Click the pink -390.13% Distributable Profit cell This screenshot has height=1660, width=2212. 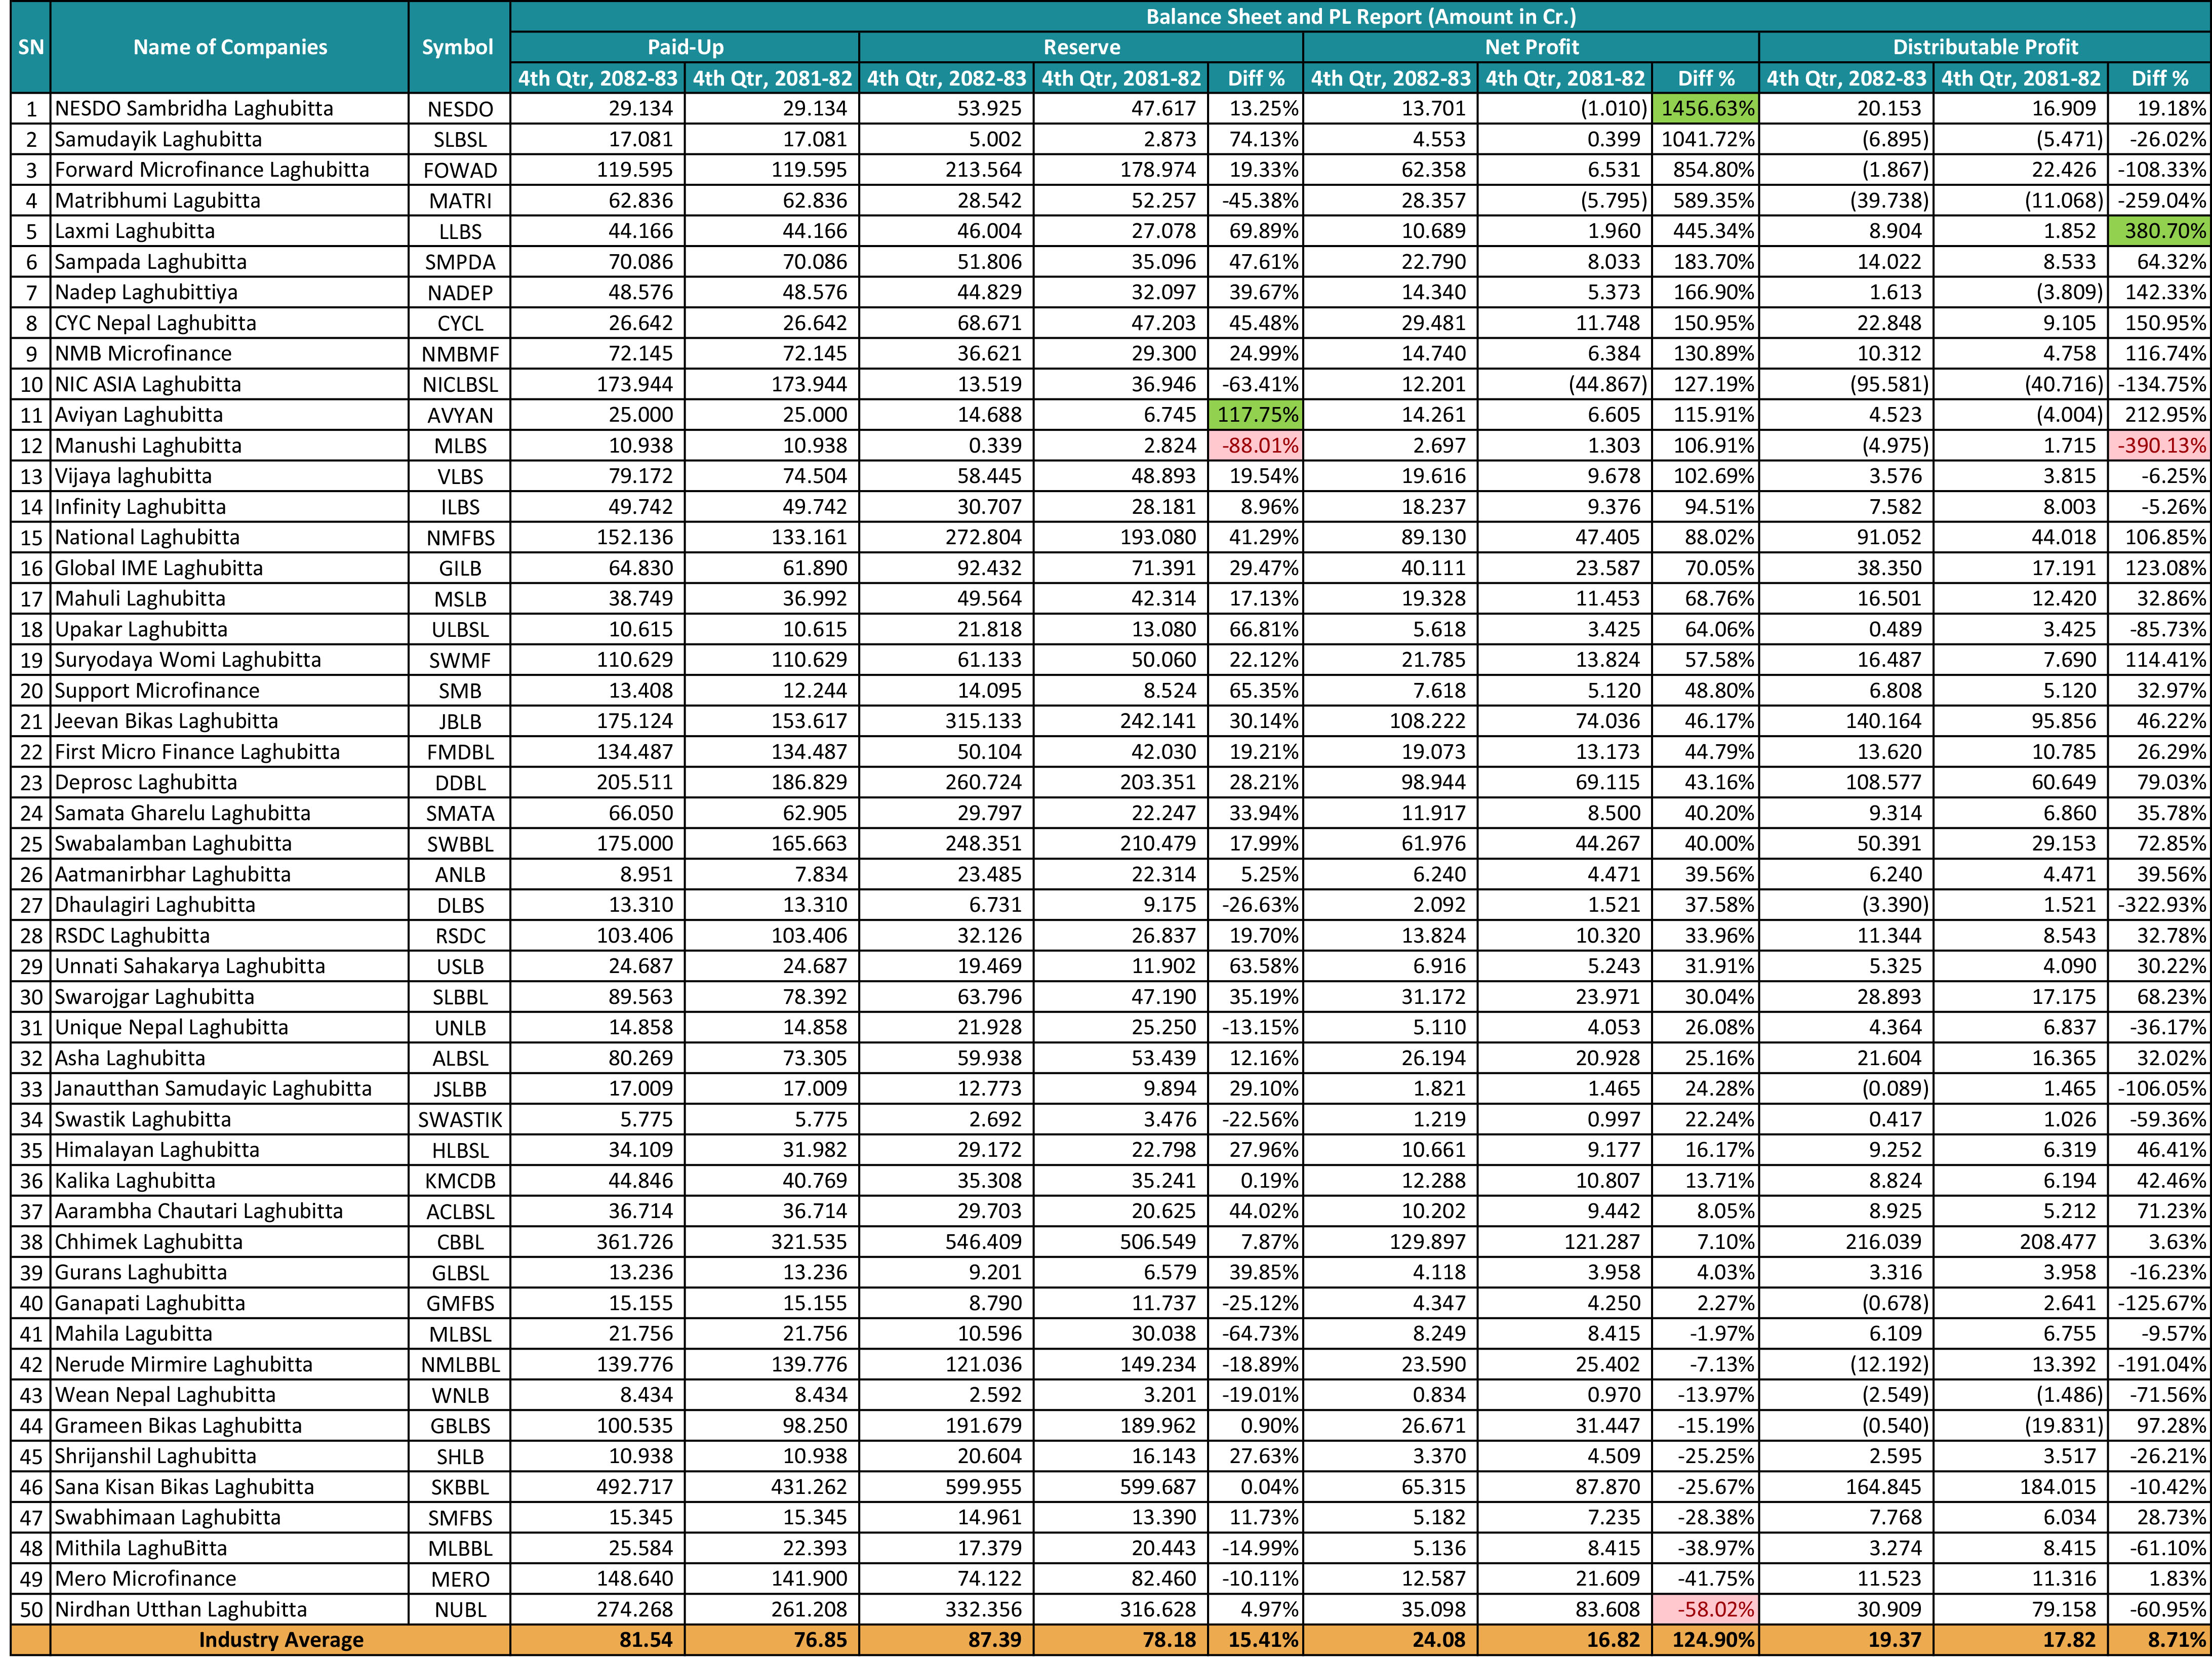[2158, 445]
